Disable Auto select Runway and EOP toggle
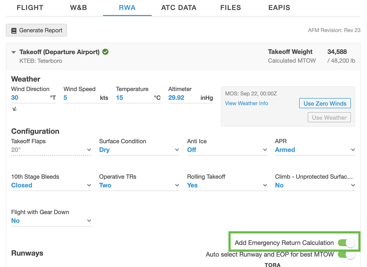Screen dimensions: 367x267 tap(346, 254)
